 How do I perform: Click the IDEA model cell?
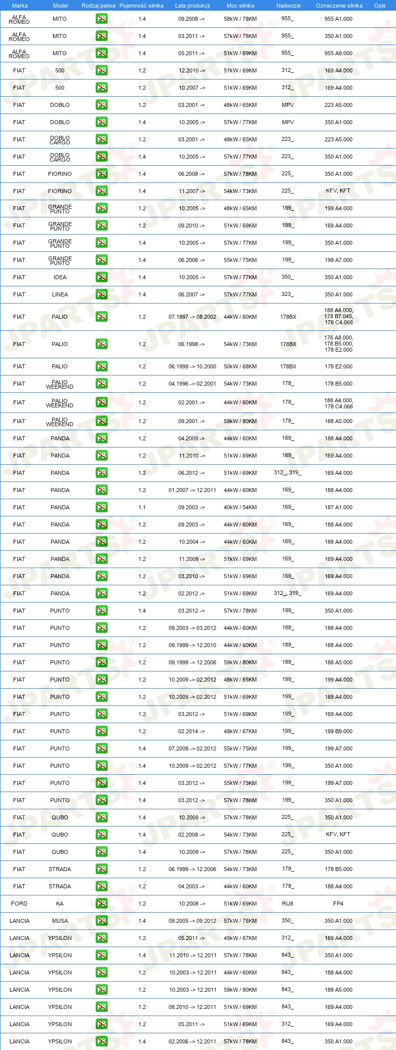(60, 277)
